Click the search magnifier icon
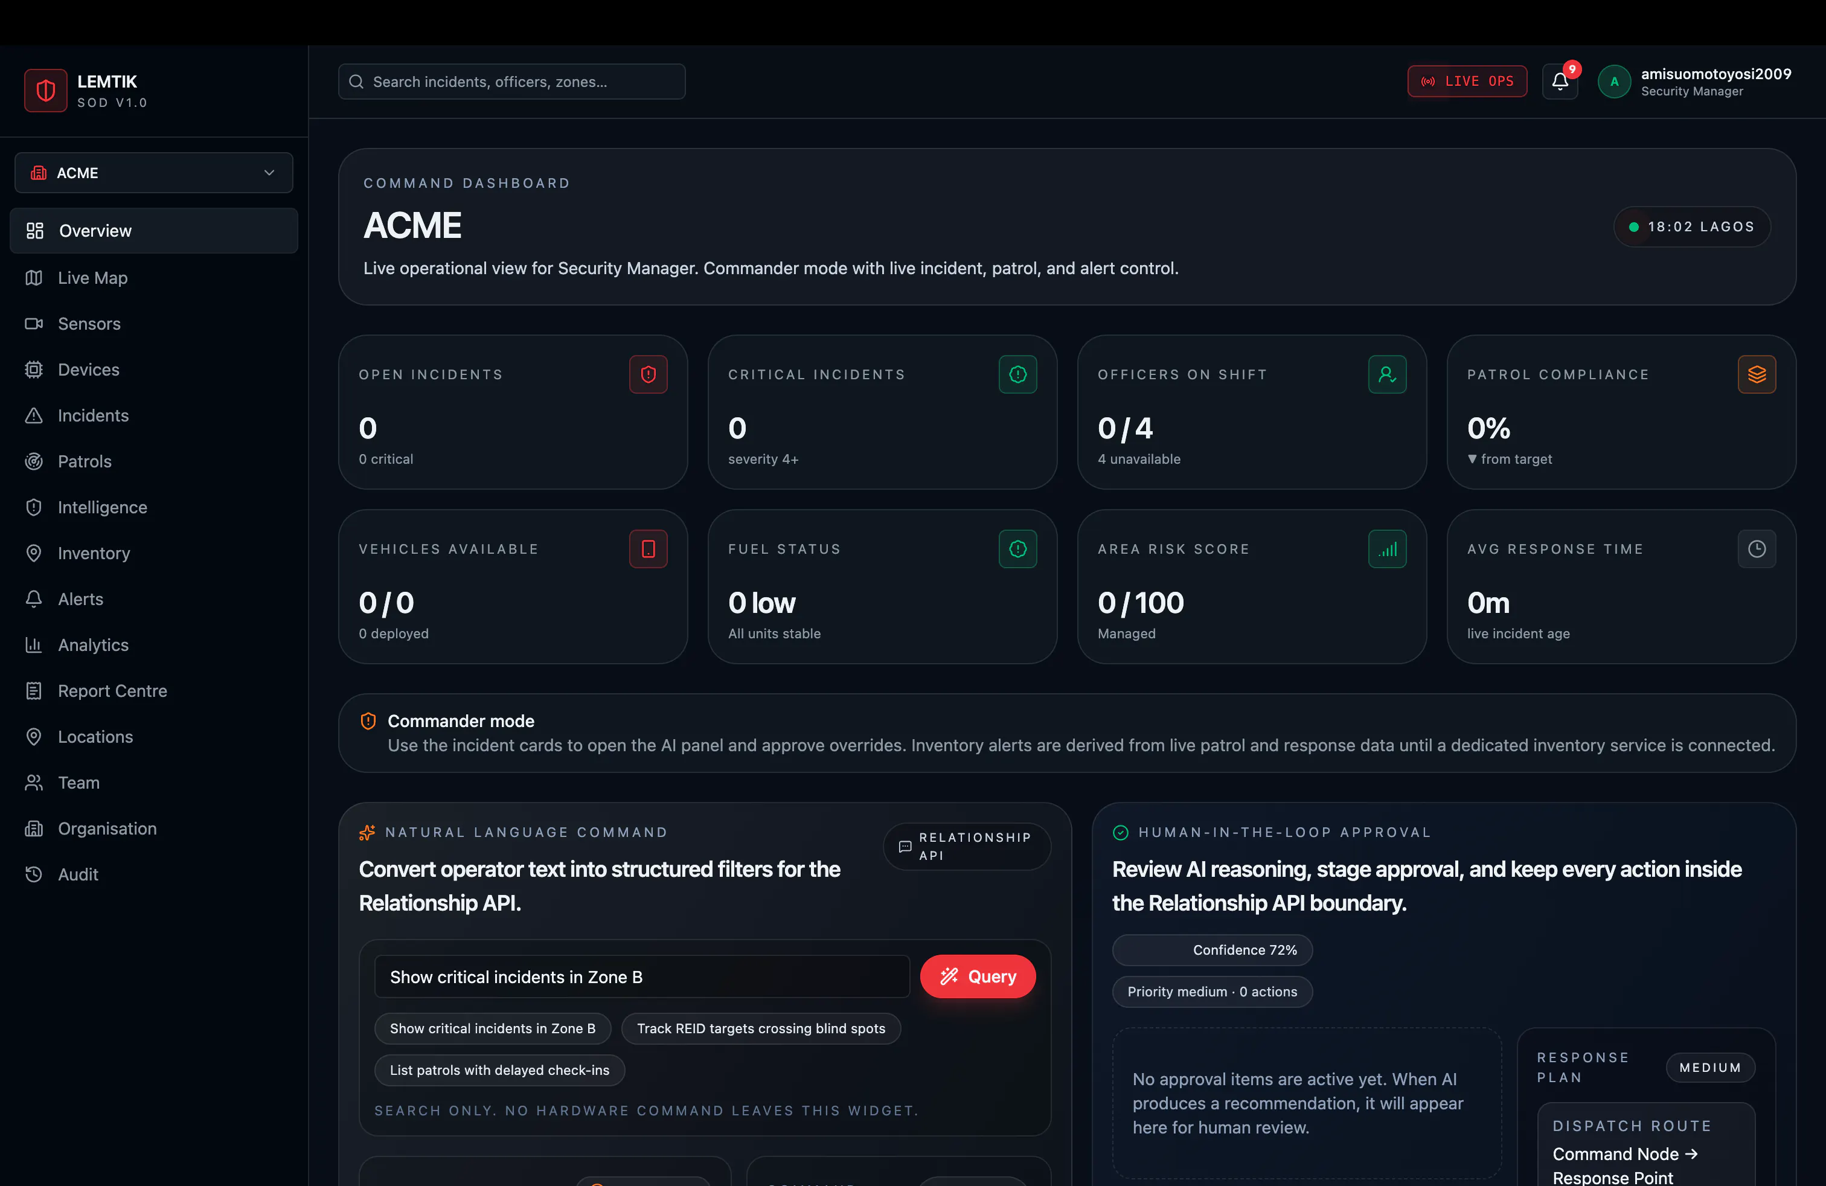The height and width of the screenshot is (1186, 1826). click(x=356, y=82)
